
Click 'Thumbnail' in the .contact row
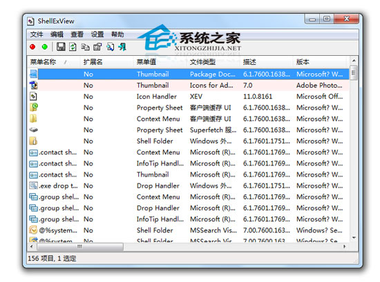click(153, 174)
